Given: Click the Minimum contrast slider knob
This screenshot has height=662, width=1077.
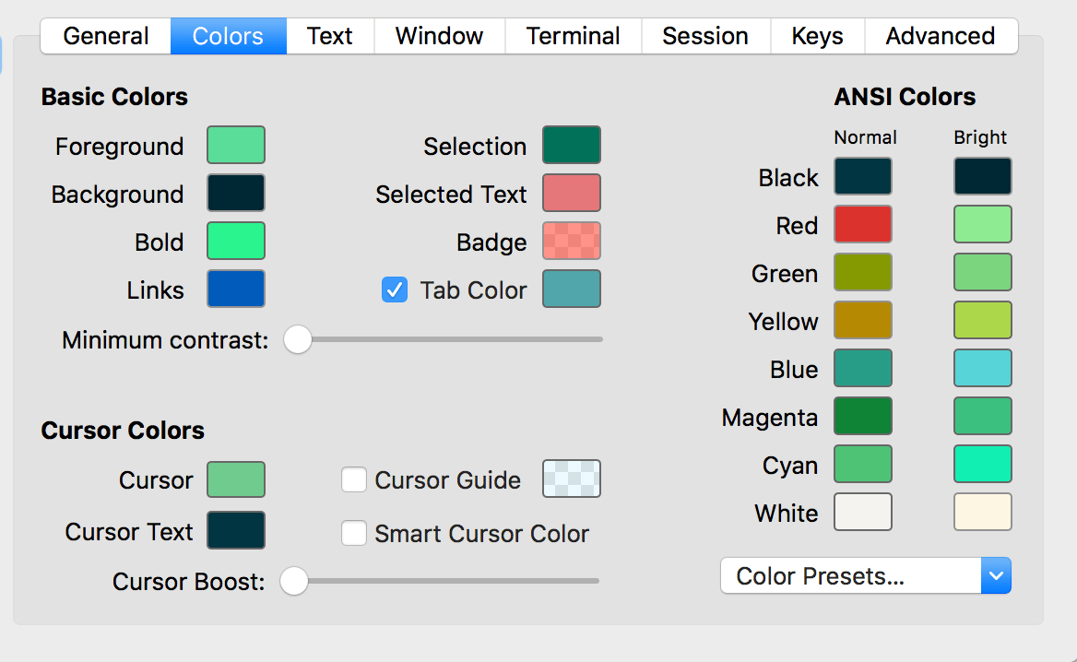Looking at the screenshot, I should point(297,339).
